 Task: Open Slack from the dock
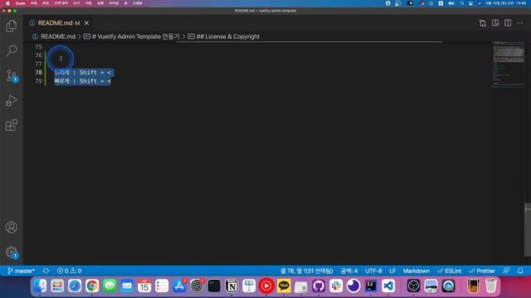(x=336, y=286)
